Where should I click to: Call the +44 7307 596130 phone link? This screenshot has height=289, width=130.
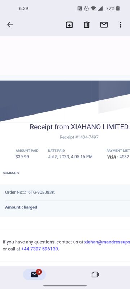pyautogui.click(x=40, y=249)
